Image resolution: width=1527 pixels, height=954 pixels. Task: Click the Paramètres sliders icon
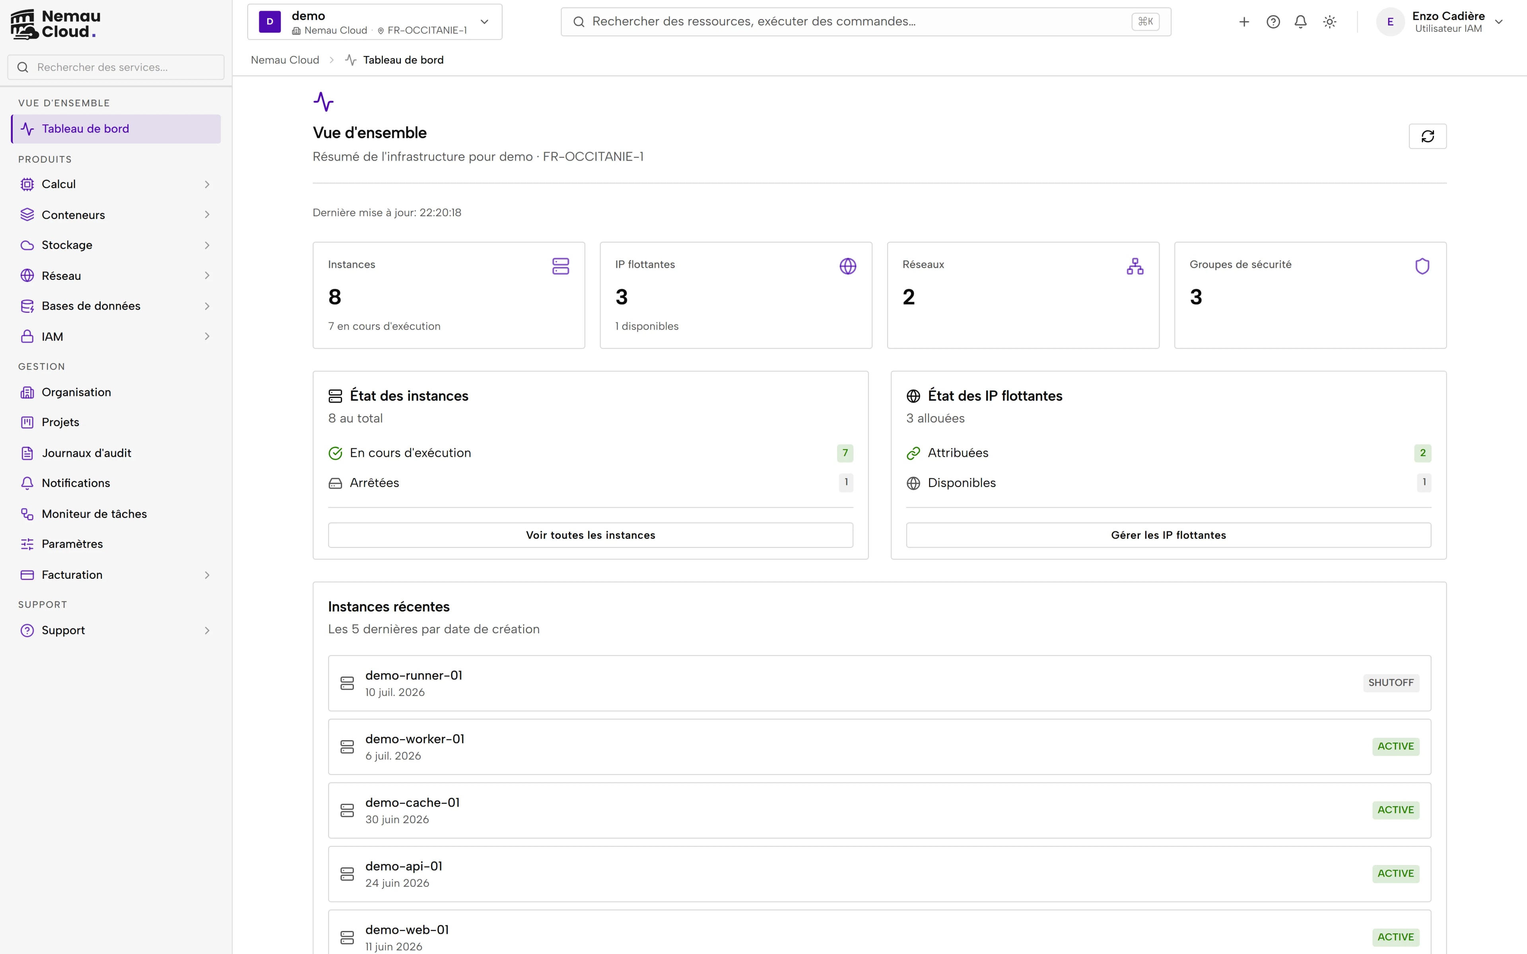click(27, 544)
